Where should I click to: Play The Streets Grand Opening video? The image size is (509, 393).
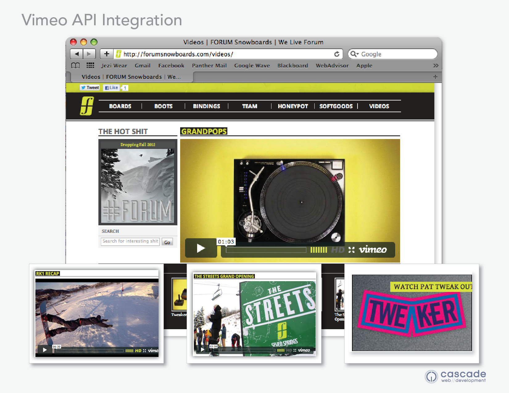pos(202,350)
